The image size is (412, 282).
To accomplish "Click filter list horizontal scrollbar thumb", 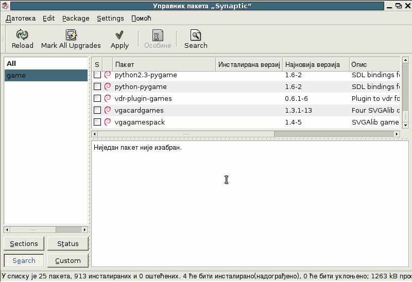I will point(33,230).
